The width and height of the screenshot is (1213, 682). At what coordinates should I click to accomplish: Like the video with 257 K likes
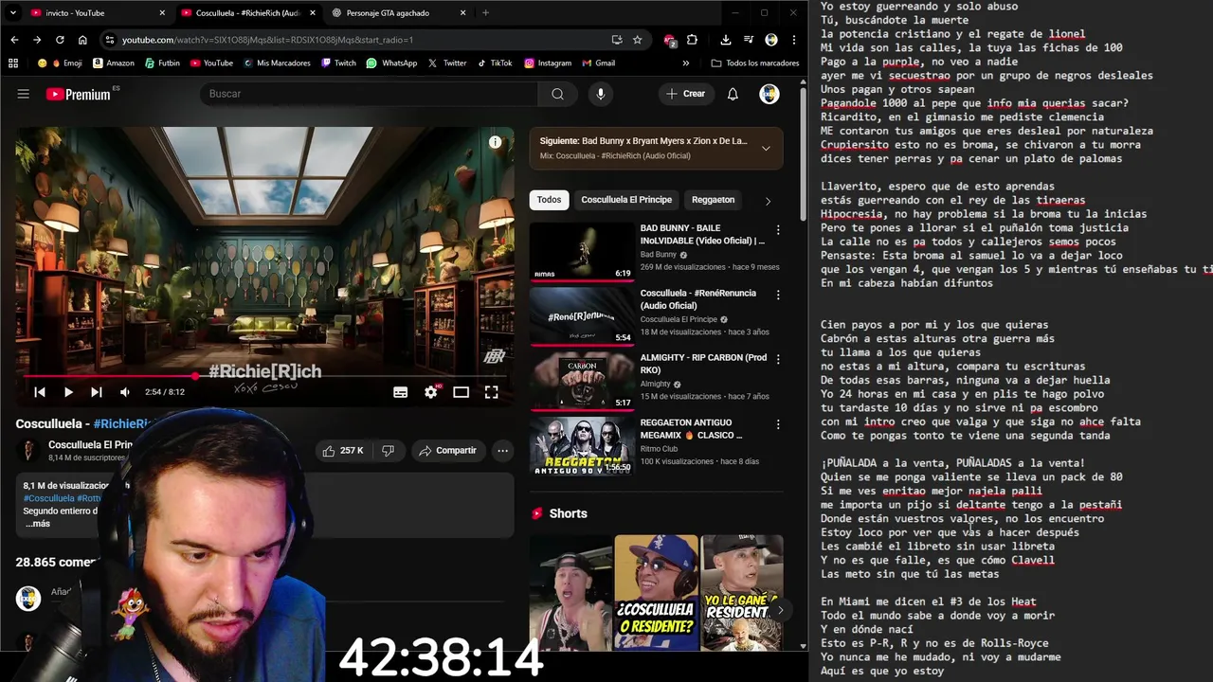[343, 451]
